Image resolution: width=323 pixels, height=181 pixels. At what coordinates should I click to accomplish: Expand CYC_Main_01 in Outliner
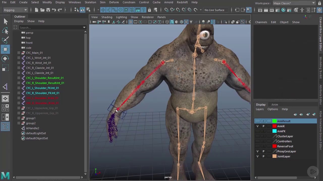point(19,53)
